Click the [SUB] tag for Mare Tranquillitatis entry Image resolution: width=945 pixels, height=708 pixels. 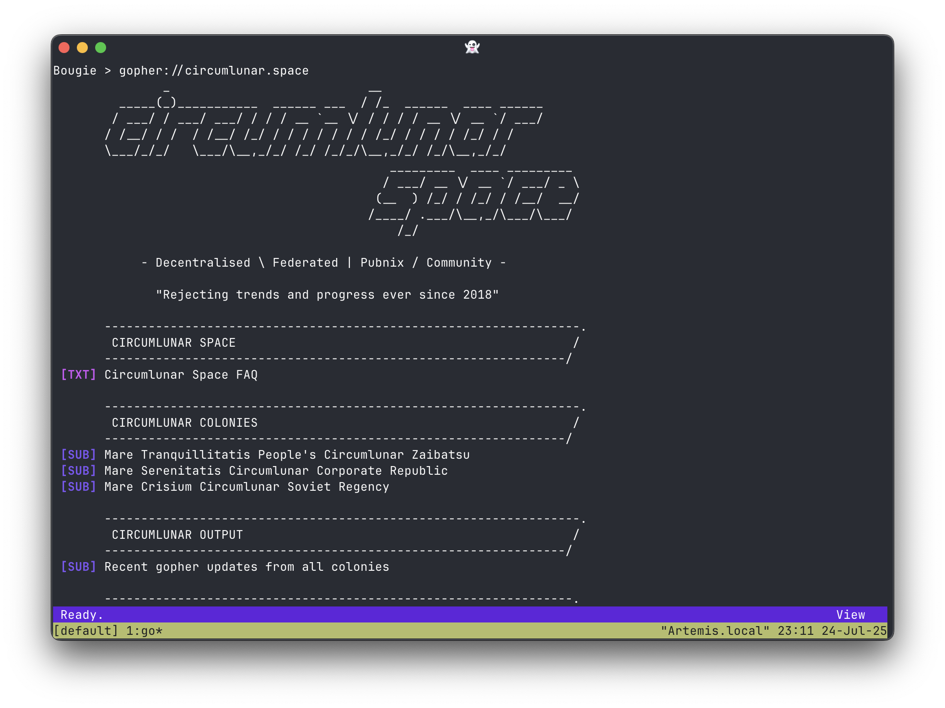tap(79, 454)
